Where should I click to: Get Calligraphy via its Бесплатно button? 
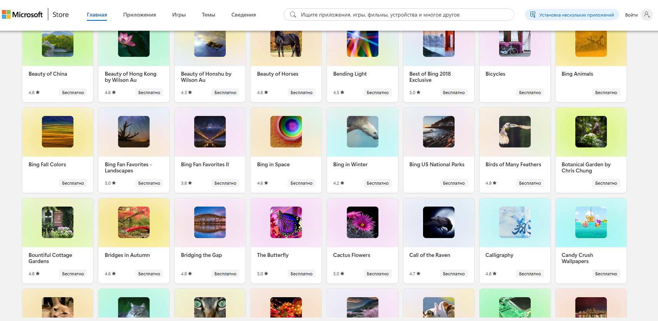(530, 274)
